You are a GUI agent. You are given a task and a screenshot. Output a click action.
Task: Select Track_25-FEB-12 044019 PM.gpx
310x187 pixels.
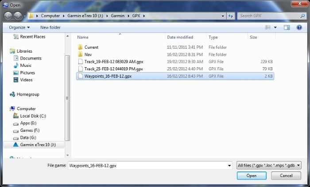114,69
